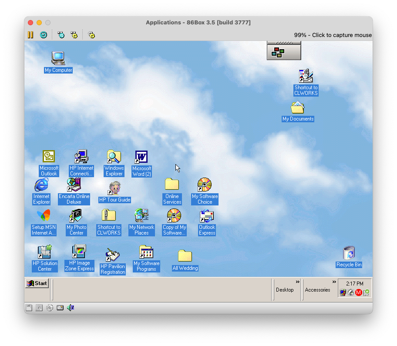
Task: Click the second floppy drive status icon
Action: (x=39, y=308)
